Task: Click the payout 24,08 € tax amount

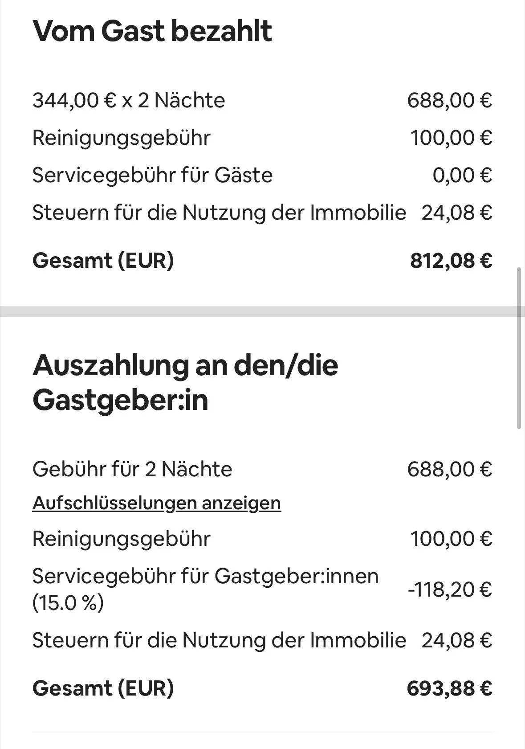Action: point(457,640)
